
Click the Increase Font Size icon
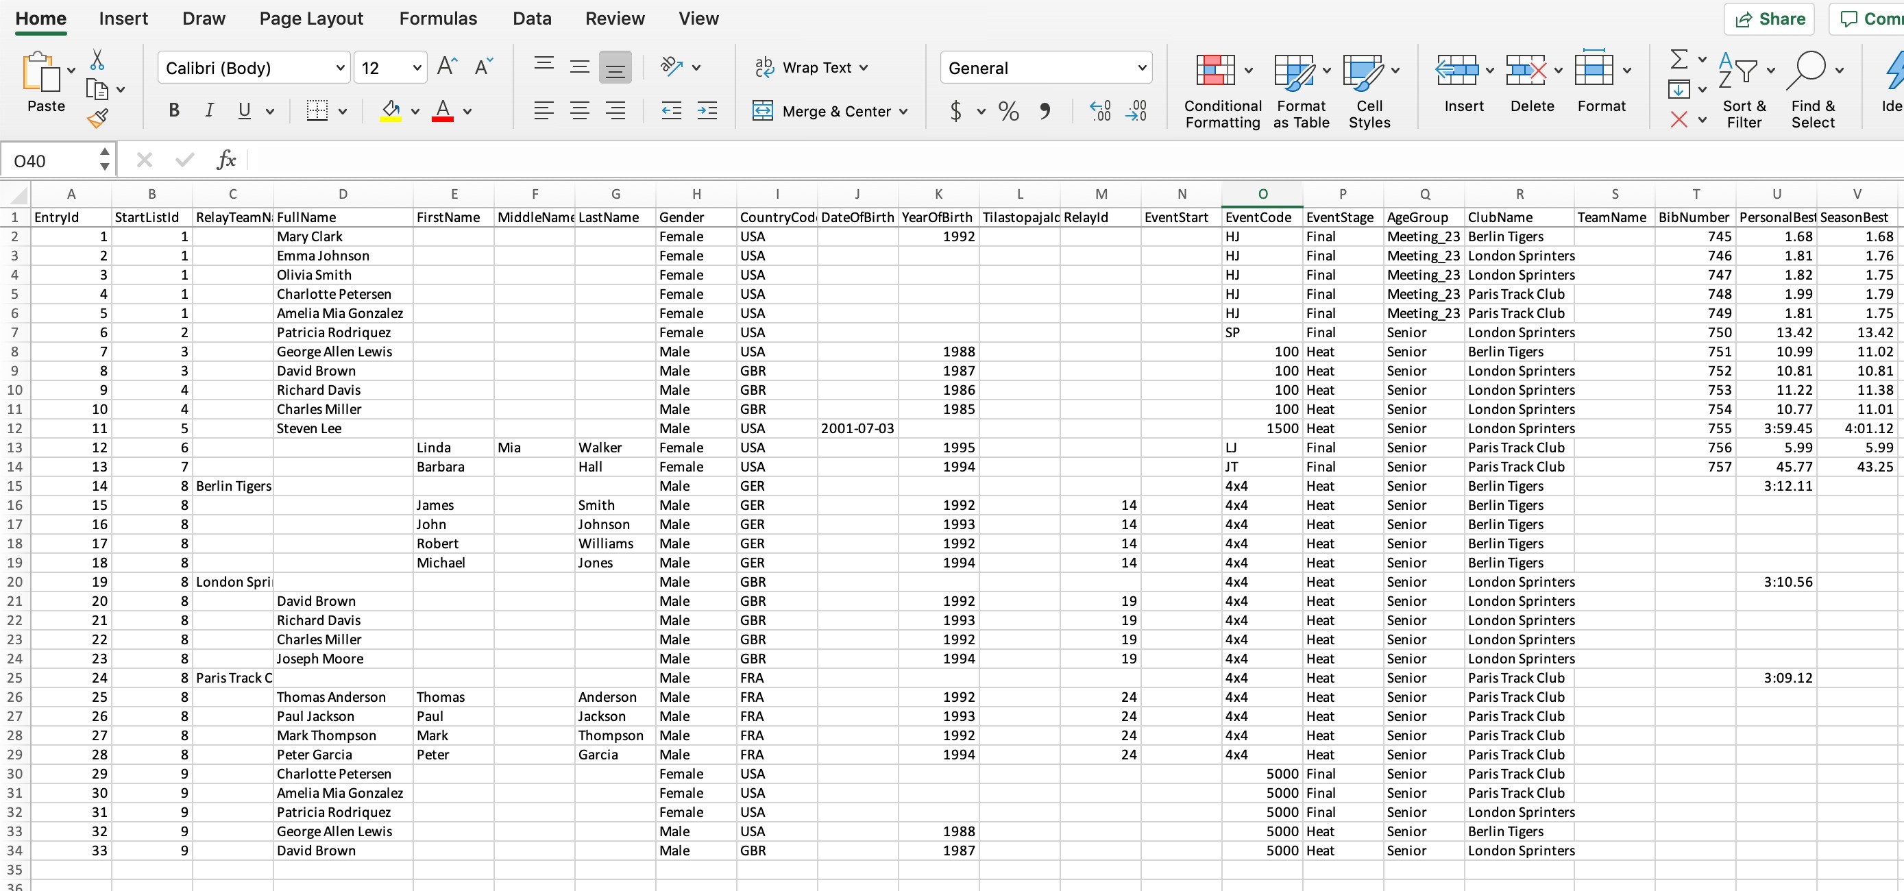coord(447,67)
